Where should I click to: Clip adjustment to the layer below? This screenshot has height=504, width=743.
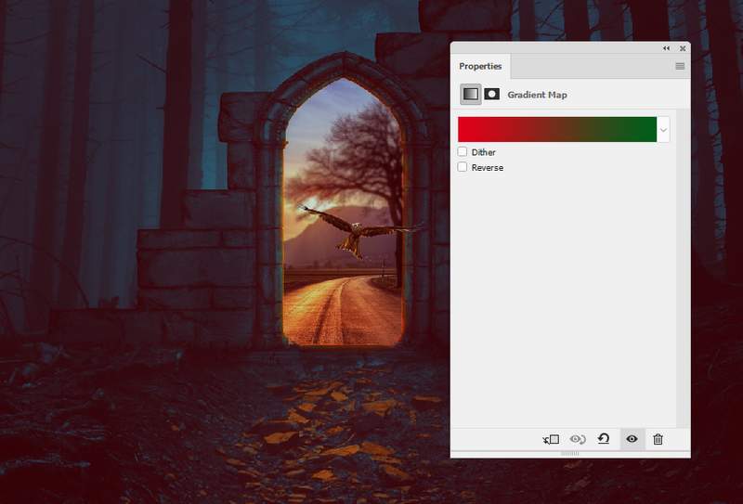click(x=551, y=440)
